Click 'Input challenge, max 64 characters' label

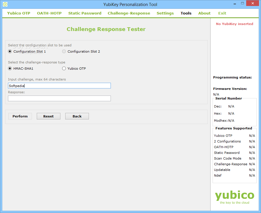coord(37,79)
